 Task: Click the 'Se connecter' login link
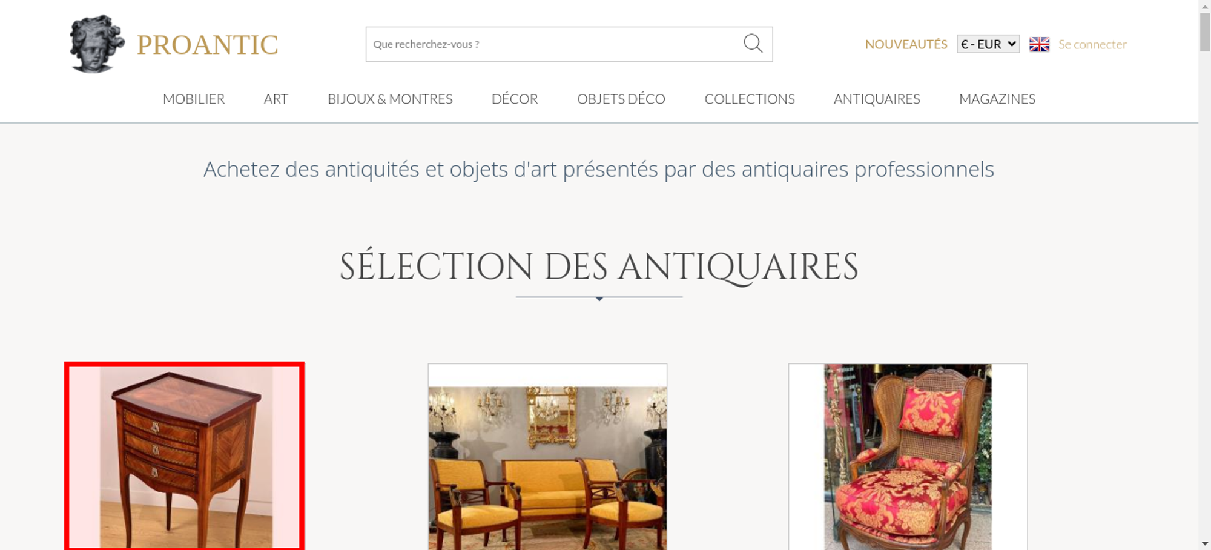pyautogui.click(x=1092, y=44)
